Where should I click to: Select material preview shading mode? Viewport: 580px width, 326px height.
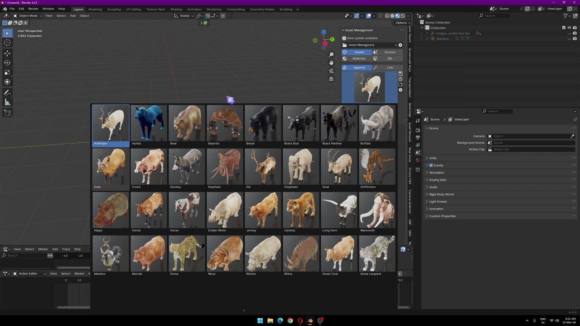tap(398, 16)
